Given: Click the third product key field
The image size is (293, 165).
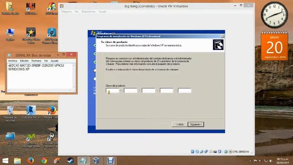Looking at the screenshot, I should [x=148, y=91].
